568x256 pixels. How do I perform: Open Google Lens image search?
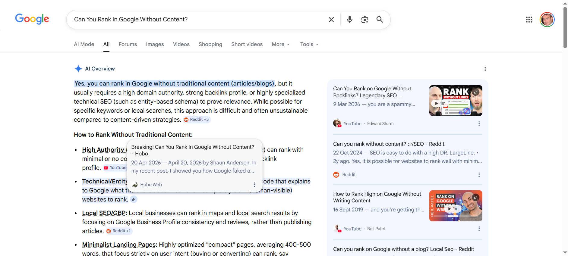pyautogui.click(x=364, y=20)
